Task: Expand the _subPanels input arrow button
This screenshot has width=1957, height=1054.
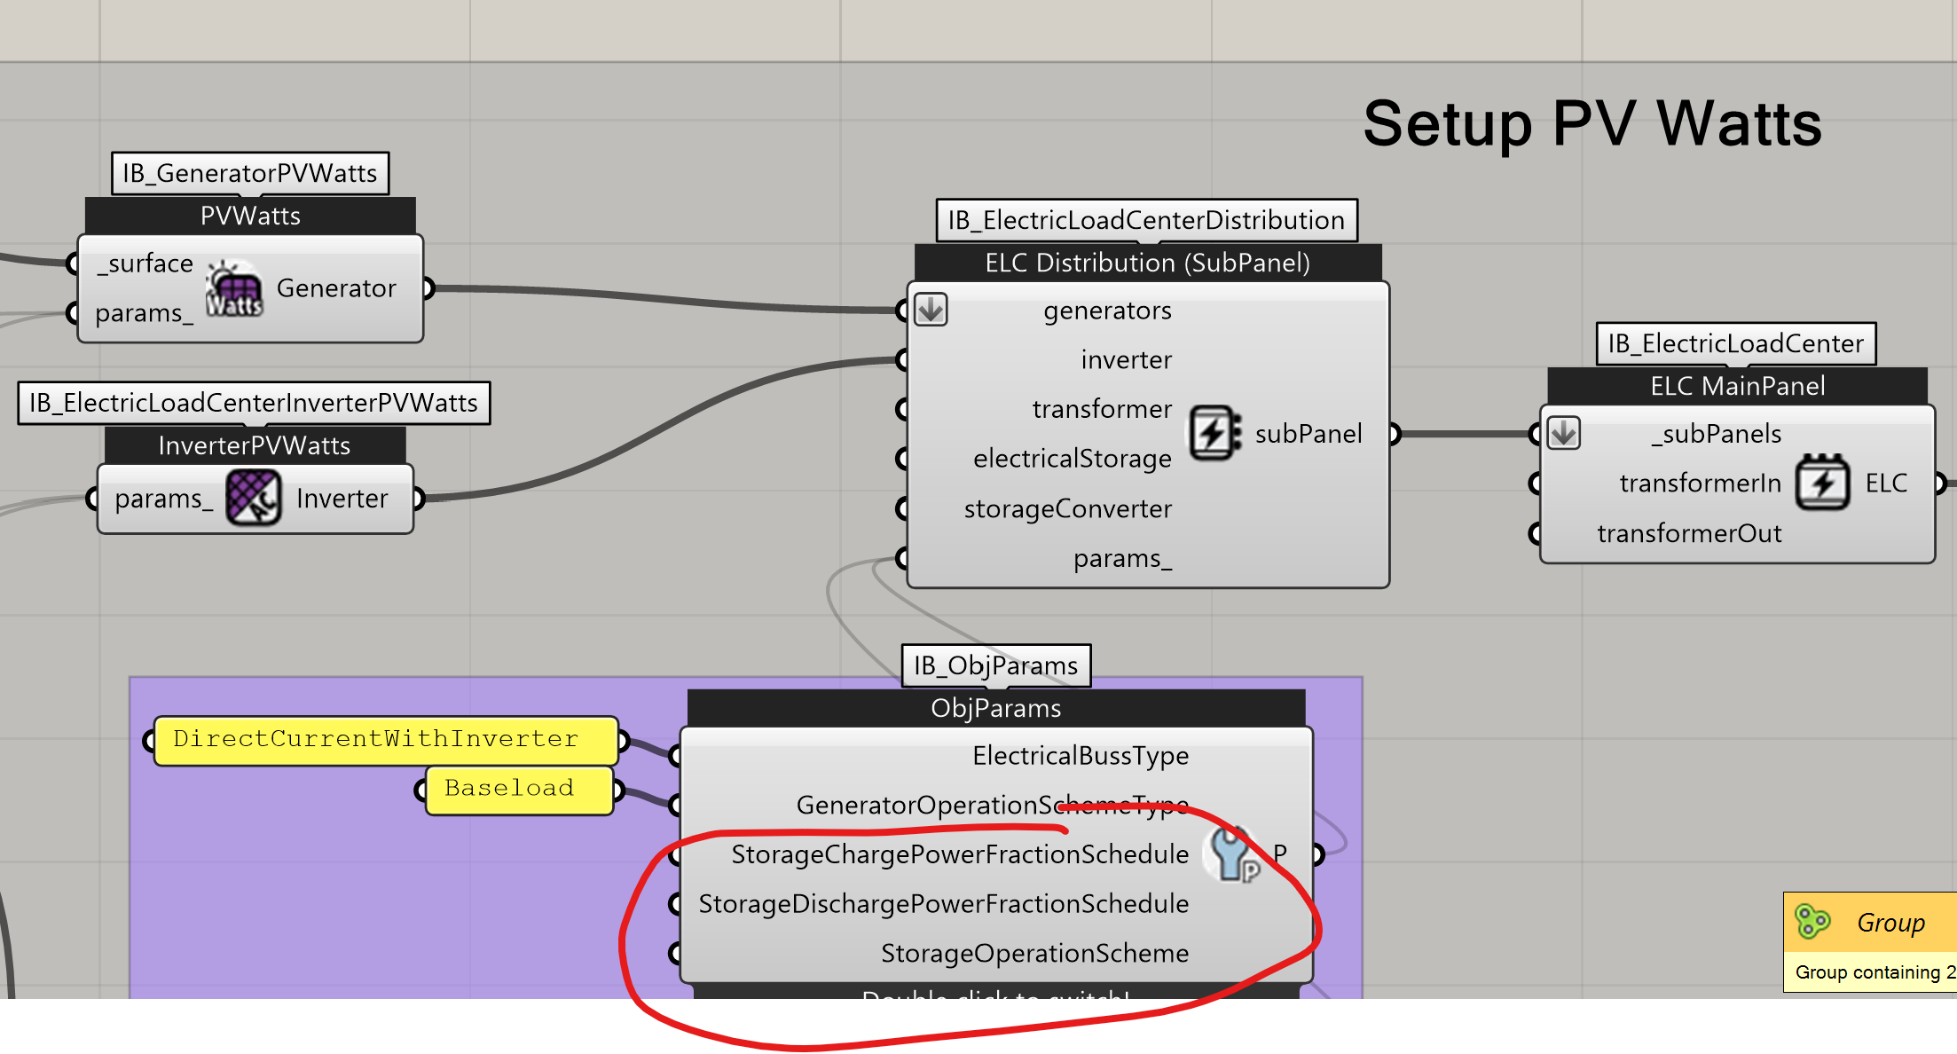Action: click(x=1563, y=433)
